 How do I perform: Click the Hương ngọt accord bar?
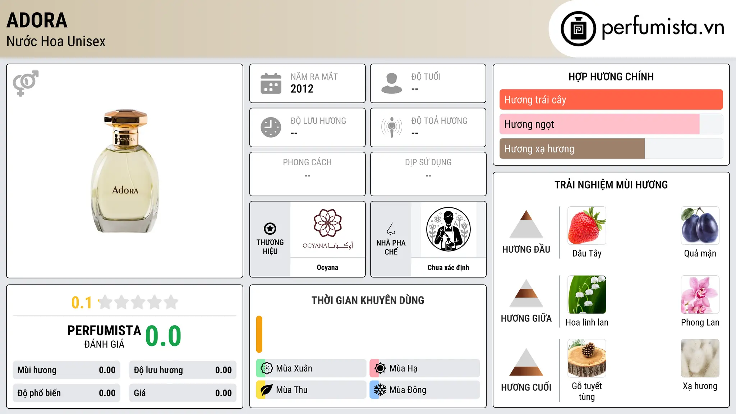(x=611, y=124)
